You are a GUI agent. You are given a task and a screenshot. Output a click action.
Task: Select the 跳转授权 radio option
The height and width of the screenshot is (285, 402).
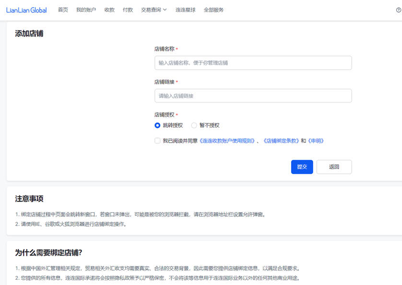[157, 125]
